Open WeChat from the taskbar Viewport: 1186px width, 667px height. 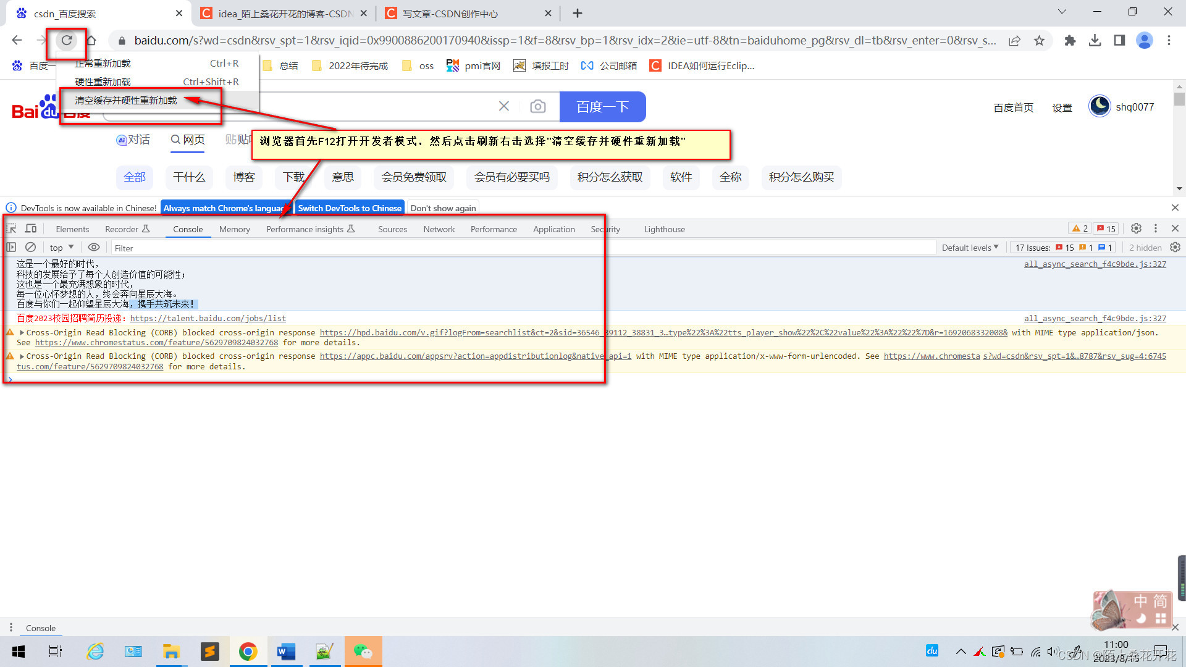[363, 652]
